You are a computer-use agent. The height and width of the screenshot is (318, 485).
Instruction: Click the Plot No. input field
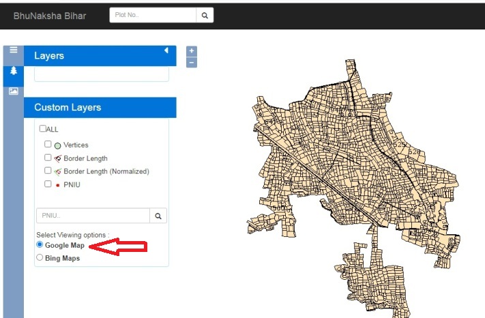pos(153,15)
